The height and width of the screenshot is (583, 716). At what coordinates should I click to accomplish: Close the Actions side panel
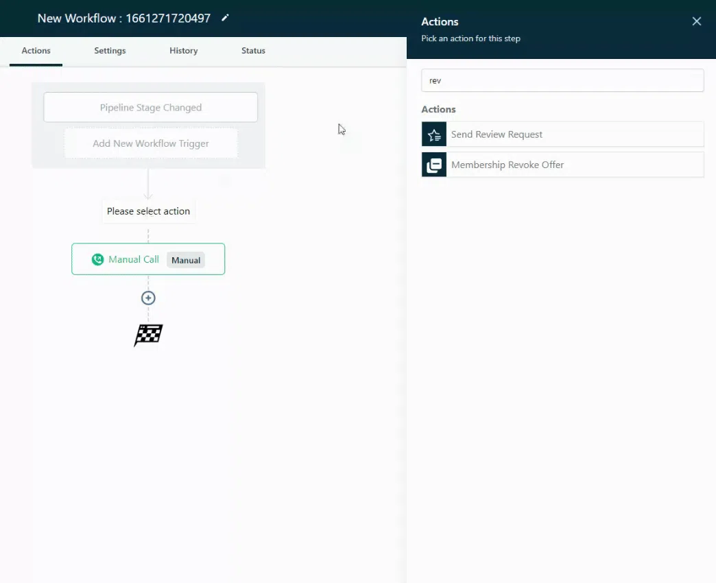pyautogui.click(x=696, y=21)
